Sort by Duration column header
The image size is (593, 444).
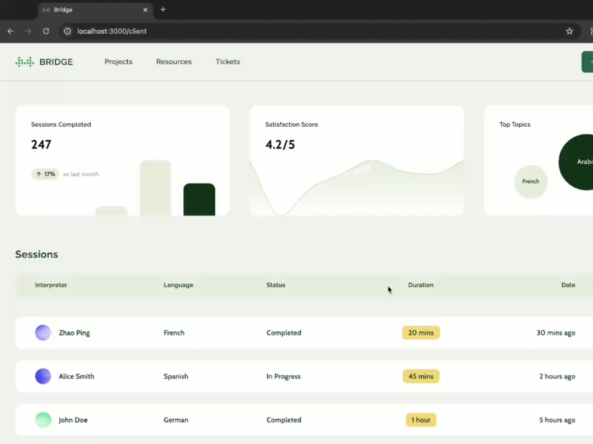coord(420,285)
